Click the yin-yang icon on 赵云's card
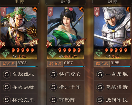Viewport: 132px width, 105px height. point(128,9)
